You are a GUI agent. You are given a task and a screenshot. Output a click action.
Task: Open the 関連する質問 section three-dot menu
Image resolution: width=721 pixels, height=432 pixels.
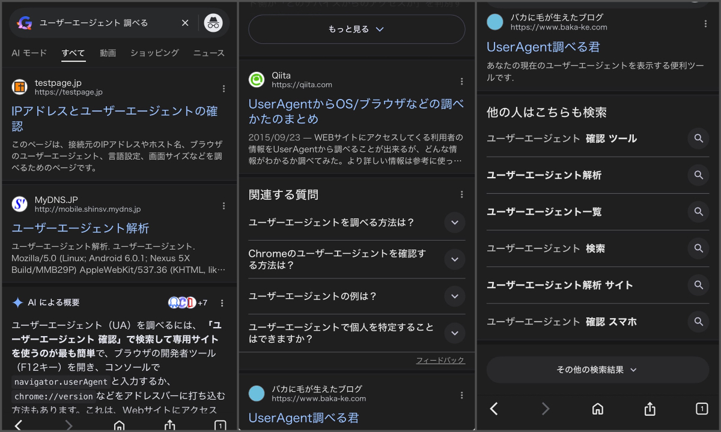(461, 194)
